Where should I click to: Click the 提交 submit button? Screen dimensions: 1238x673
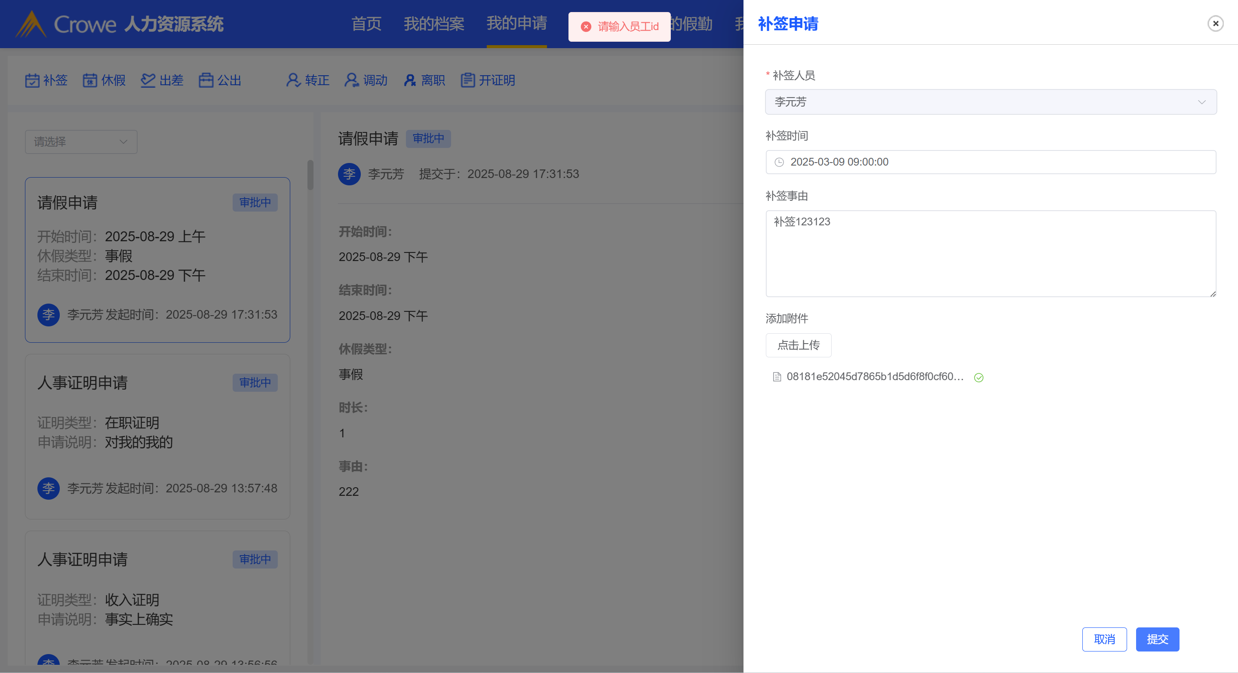[x=1157, y=639]
